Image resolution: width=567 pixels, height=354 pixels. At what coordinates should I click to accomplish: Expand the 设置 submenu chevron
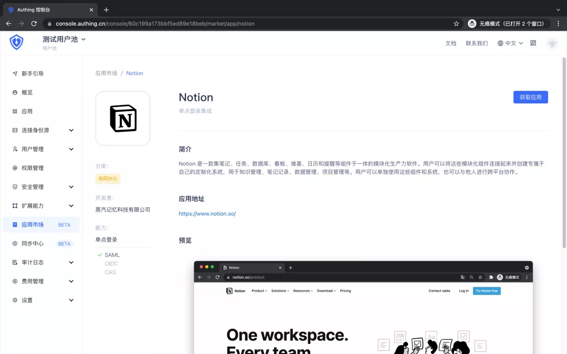coord(71,300)
